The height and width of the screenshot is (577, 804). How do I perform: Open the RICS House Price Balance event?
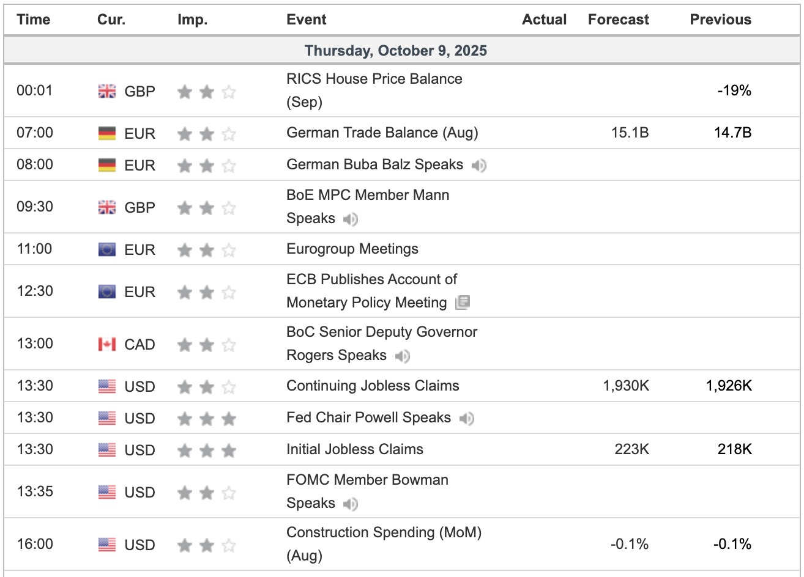coord(374,90)
